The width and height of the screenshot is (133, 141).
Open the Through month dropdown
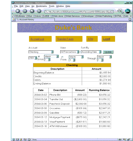tap(104, 57)
